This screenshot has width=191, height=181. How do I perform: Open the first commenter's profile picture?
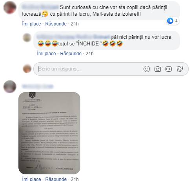click(10, 7)
